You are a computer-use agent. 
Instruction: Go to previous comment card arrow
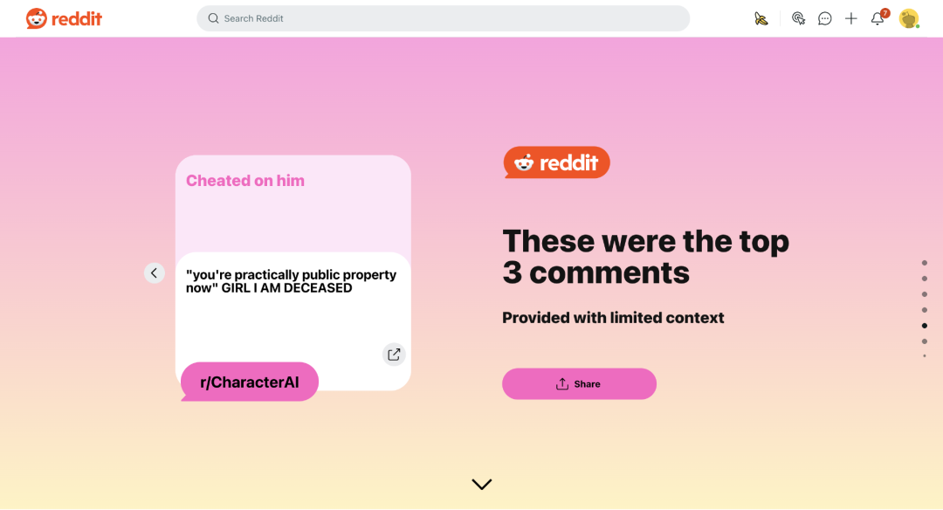154,273
